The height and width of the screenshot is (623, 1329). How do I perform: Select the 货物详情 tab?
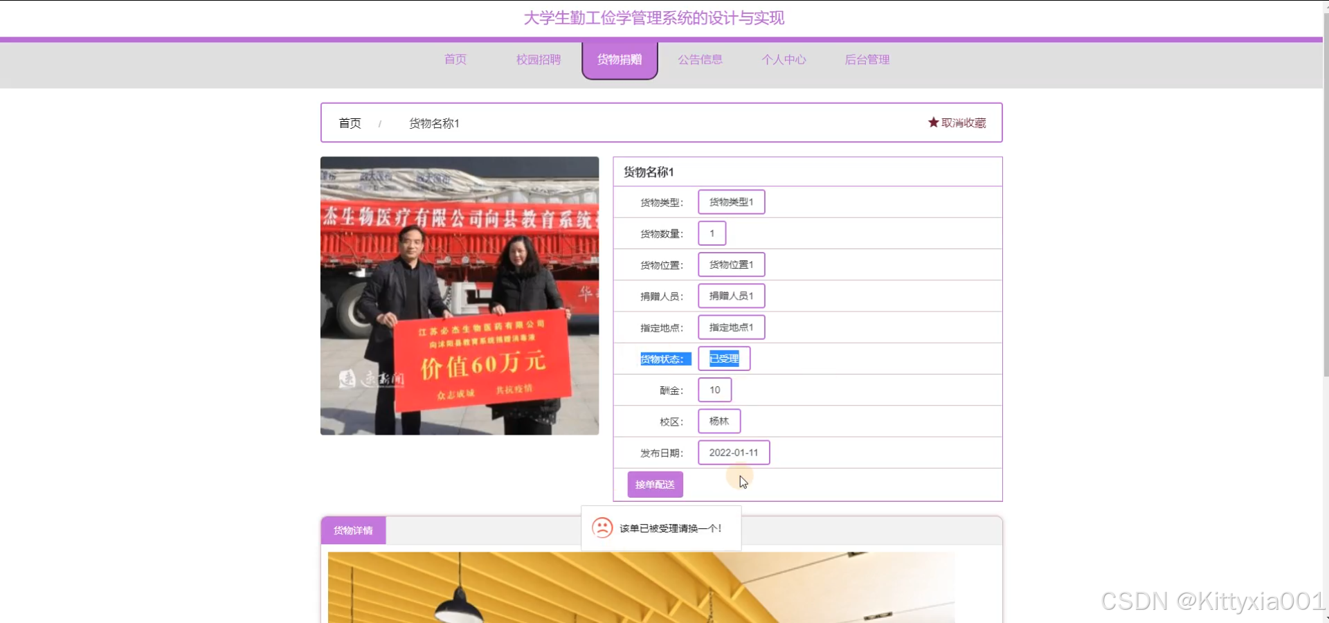point(353,530)
